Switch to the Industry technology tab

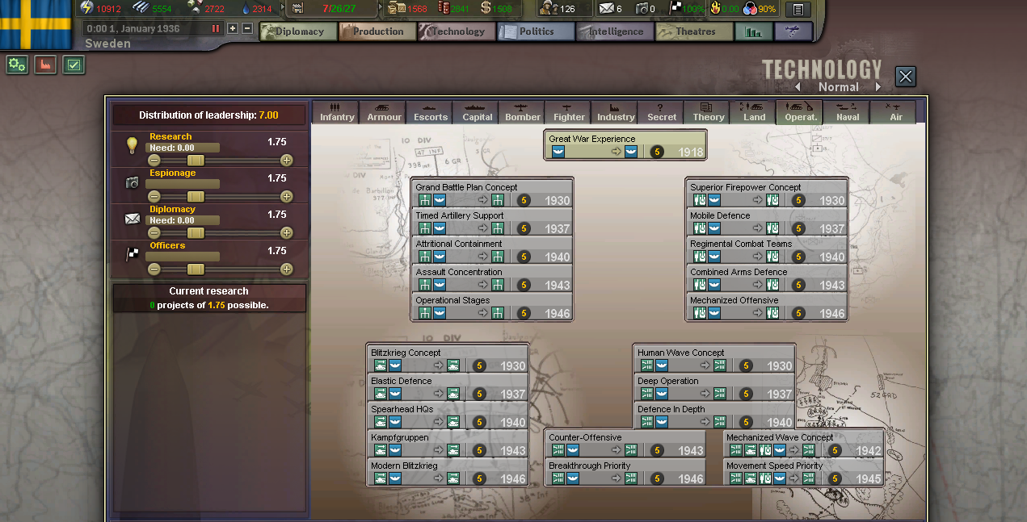pyautogui.click(x=616, y=112)
